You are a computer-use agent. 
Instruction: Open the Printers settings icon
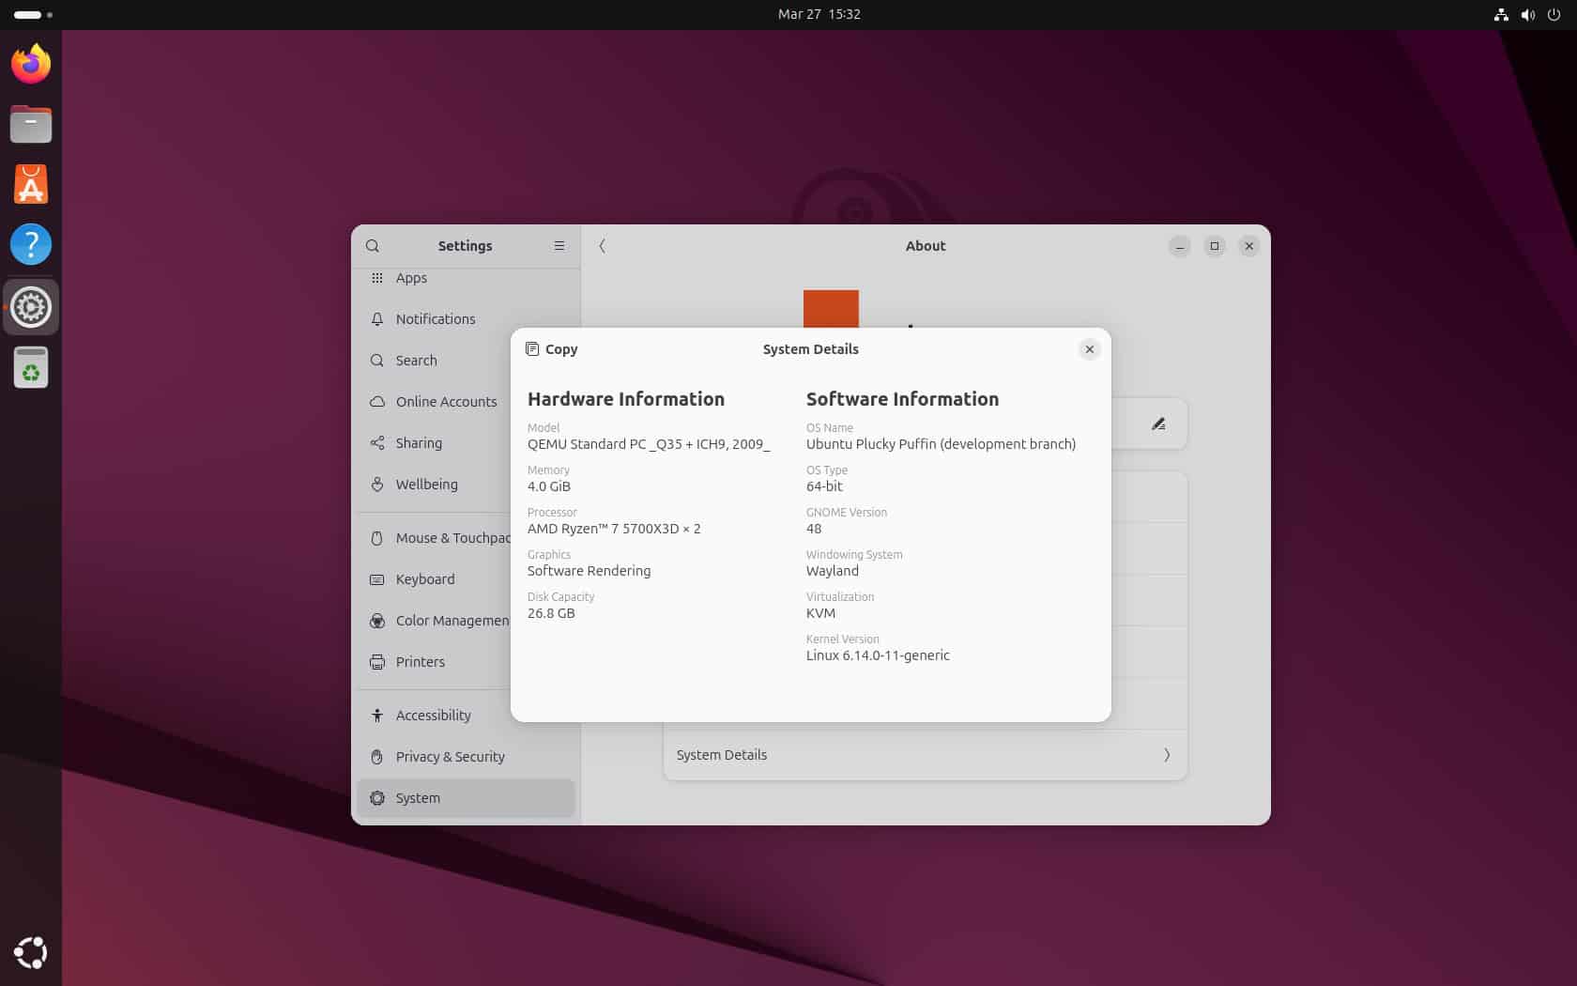tap(377, 661)
